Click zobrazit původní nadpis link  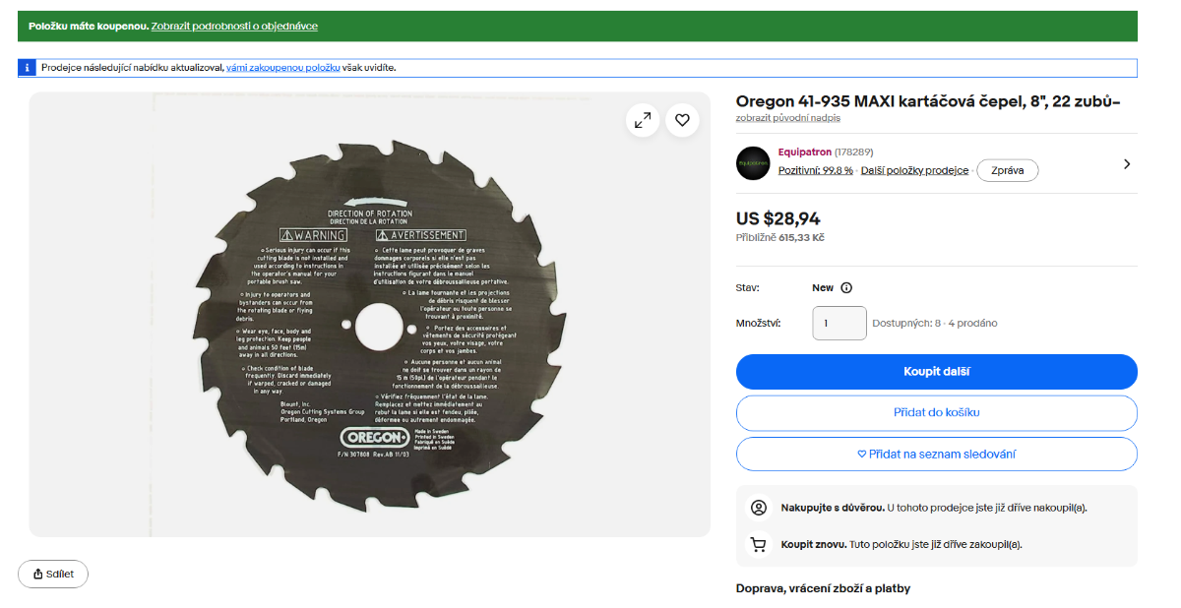788,118
